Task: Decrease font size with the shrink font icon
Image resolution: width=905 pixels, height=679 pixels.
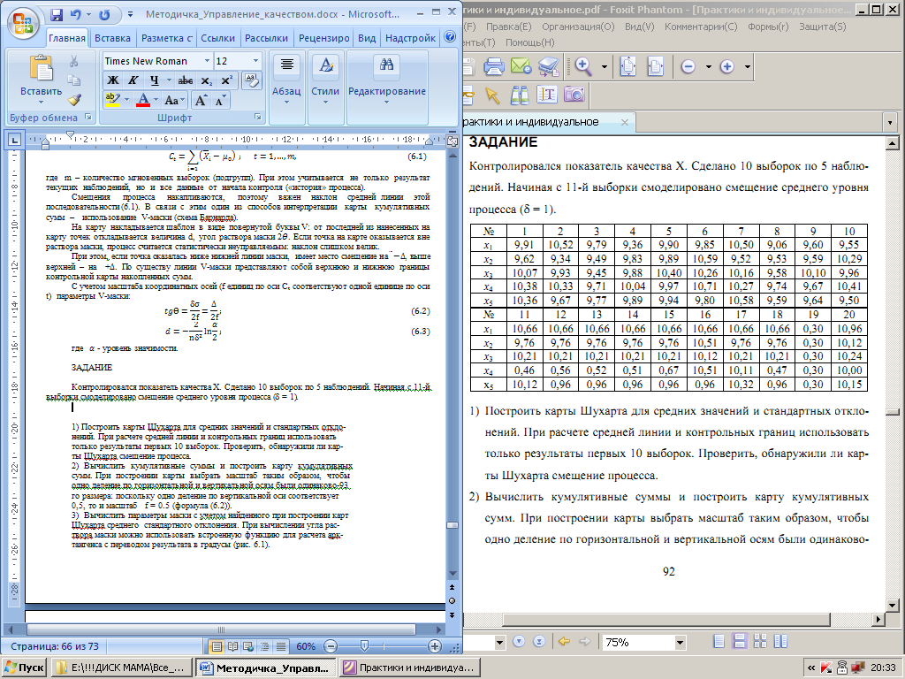Action: pos(220,101)
